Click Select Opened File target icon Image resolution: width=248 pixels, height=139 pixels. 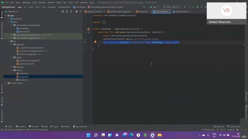63,12
